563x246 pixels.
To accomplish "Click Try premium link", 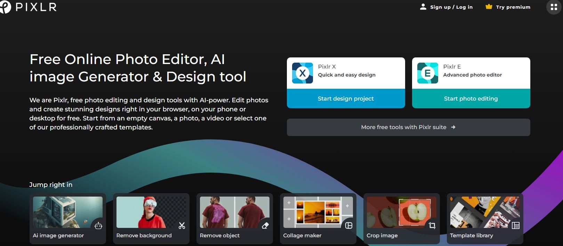I will (x=513, y=7).
